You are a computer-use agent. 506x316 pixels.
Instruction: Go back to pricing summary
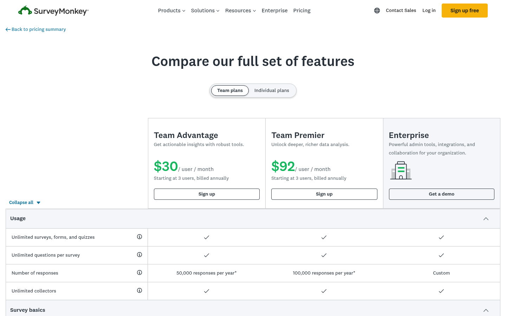tap(39, 29)
